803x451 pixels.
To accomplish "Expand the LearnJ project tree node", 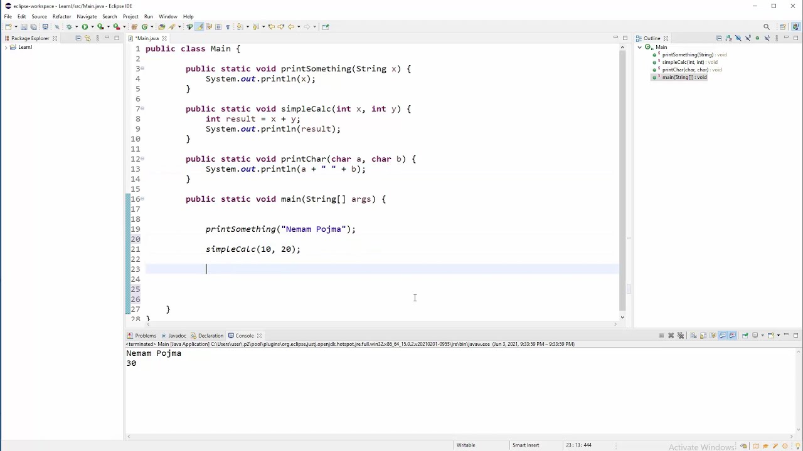I will [6, 48].
